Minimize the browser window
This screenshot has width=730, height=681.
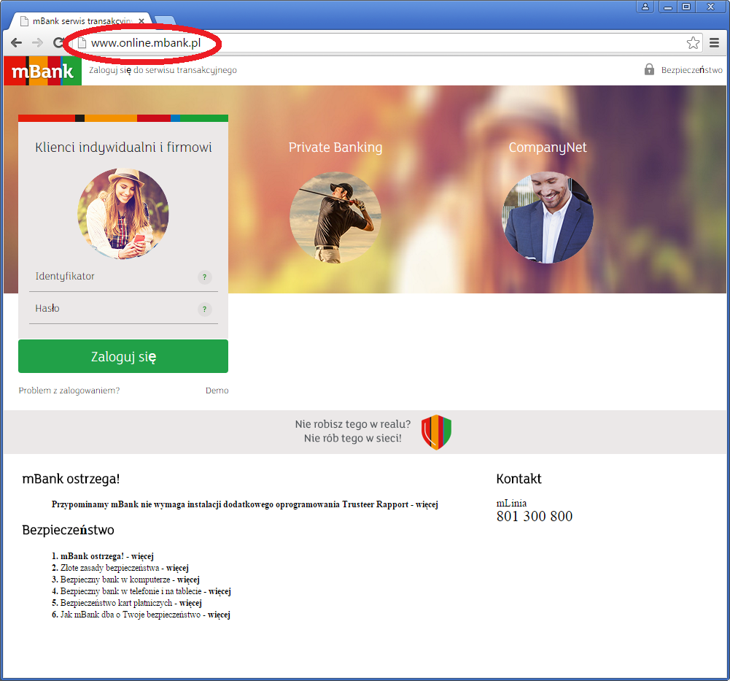click(668, 7)
